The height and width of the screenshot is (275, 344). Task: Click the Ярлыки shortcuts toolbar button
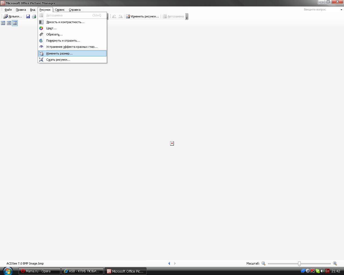coord(13,16)
